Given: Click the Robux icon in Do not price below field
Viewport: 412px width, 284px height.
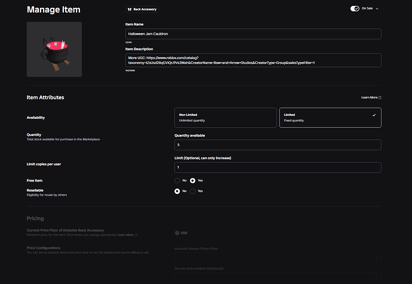Looking at the screenshot, I should 377,278.
